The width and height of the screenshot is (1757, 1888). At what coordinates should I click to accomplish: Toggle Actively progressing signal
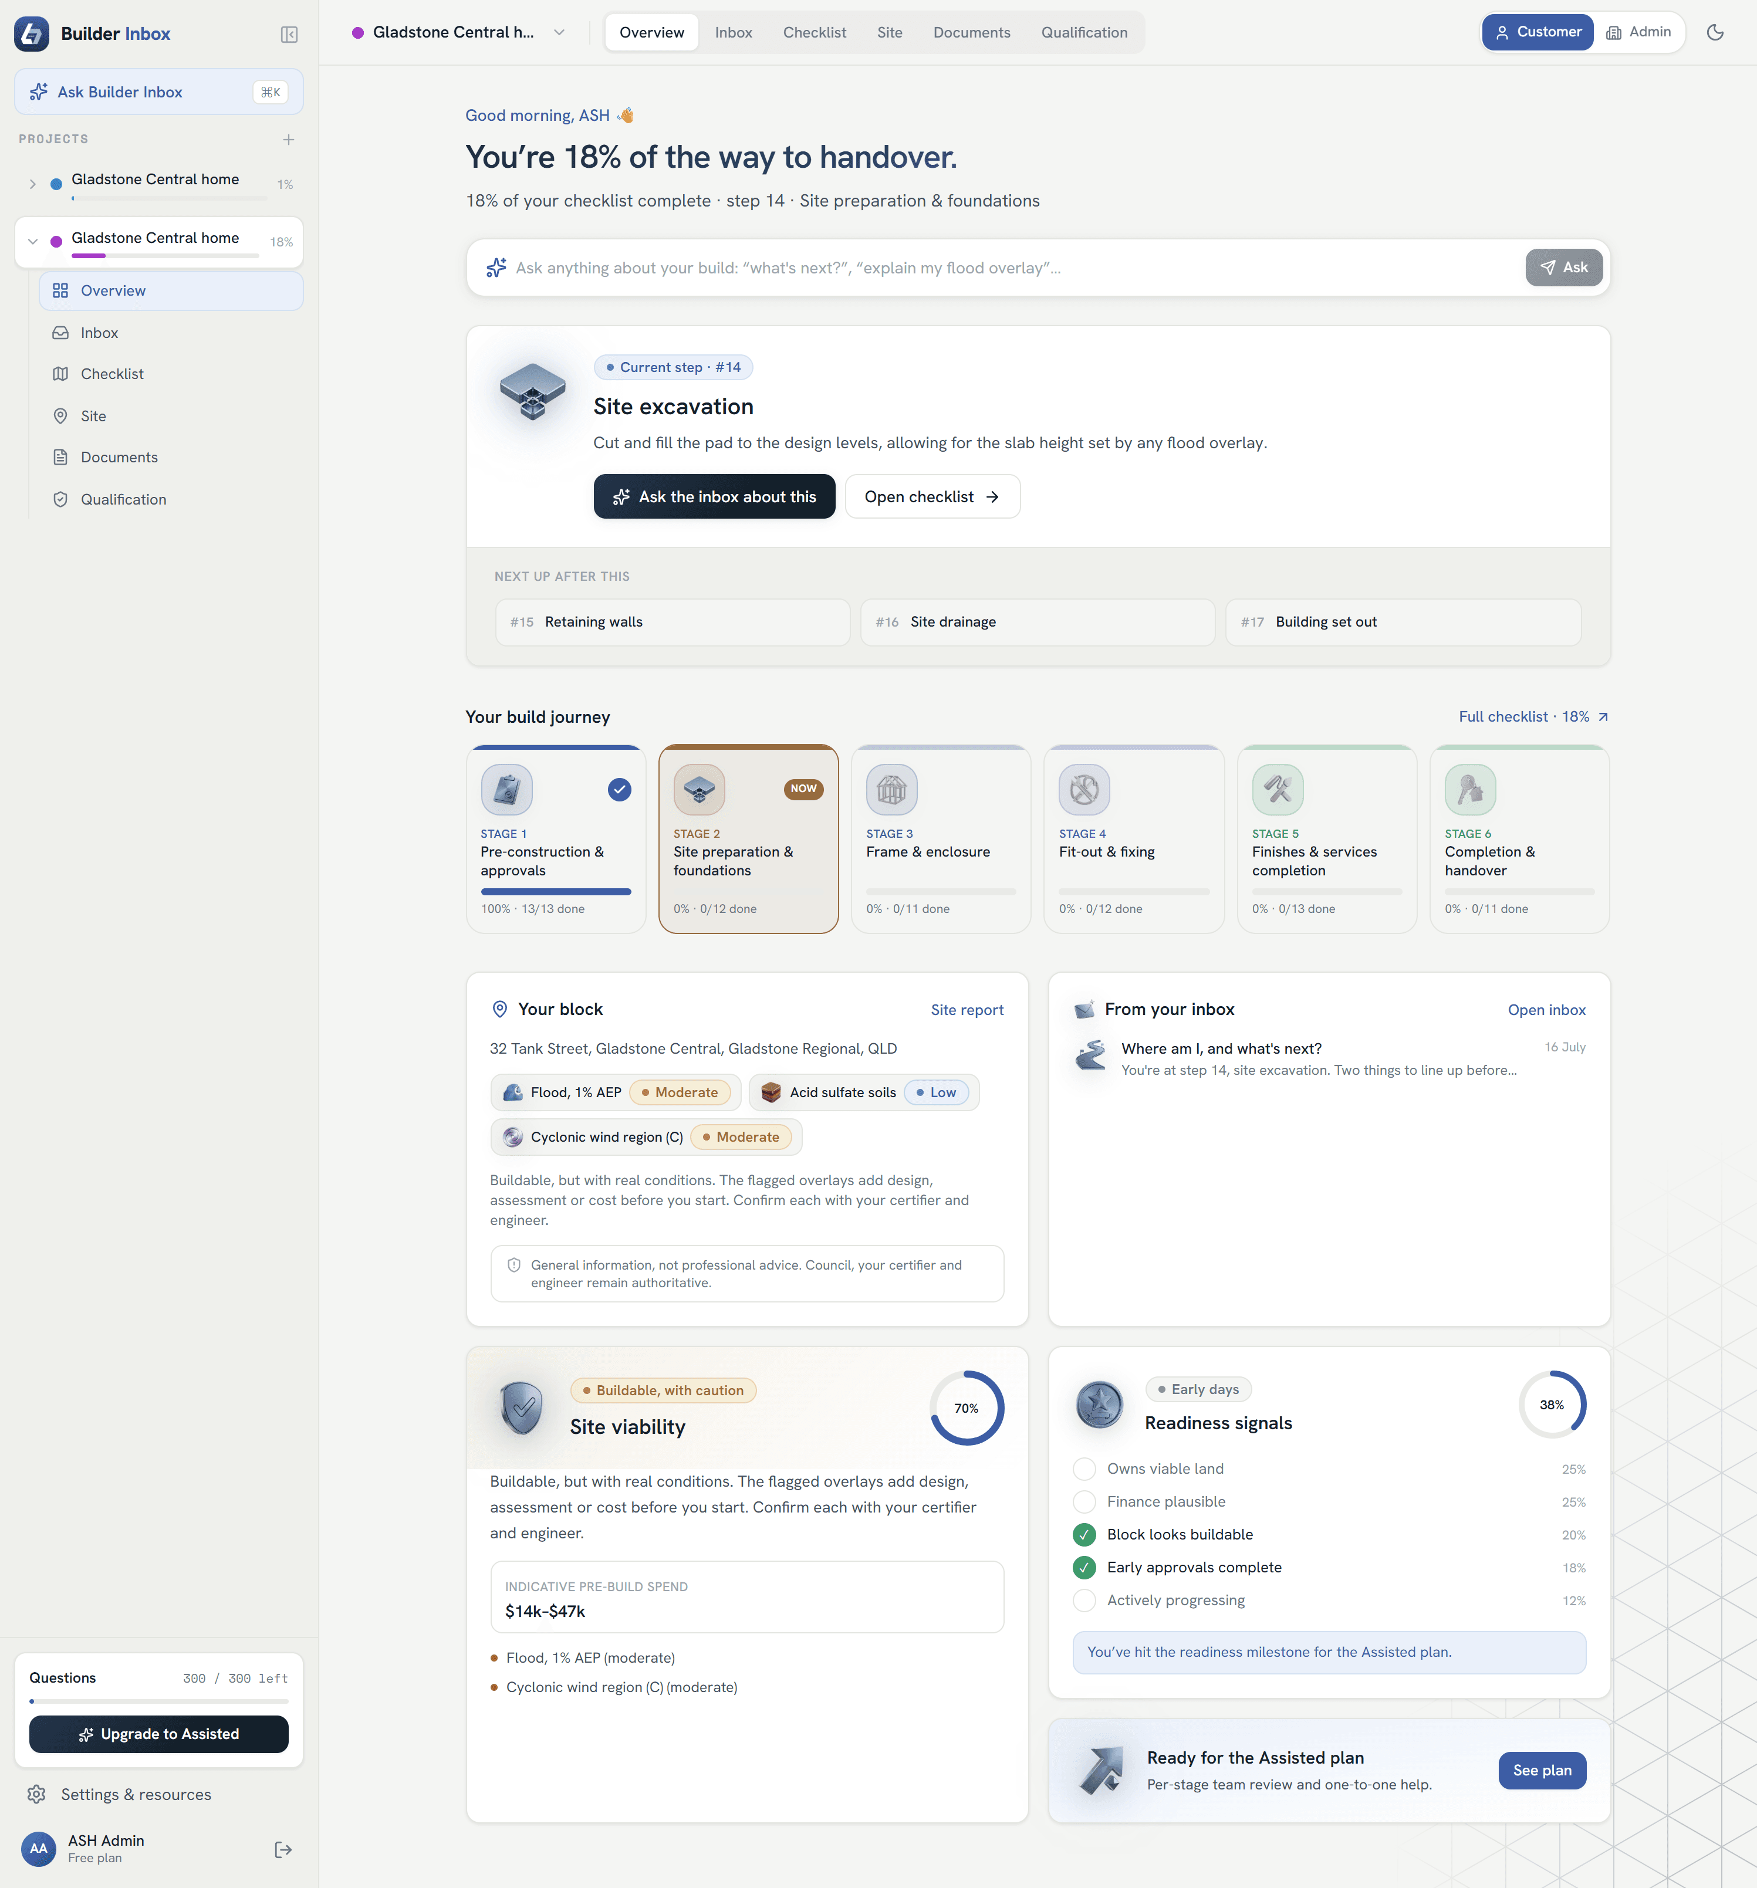(x=1084, y=1601)
